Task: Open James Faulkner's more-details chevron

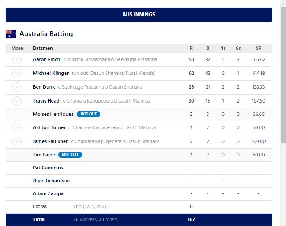Action: (x=17, y=142)
